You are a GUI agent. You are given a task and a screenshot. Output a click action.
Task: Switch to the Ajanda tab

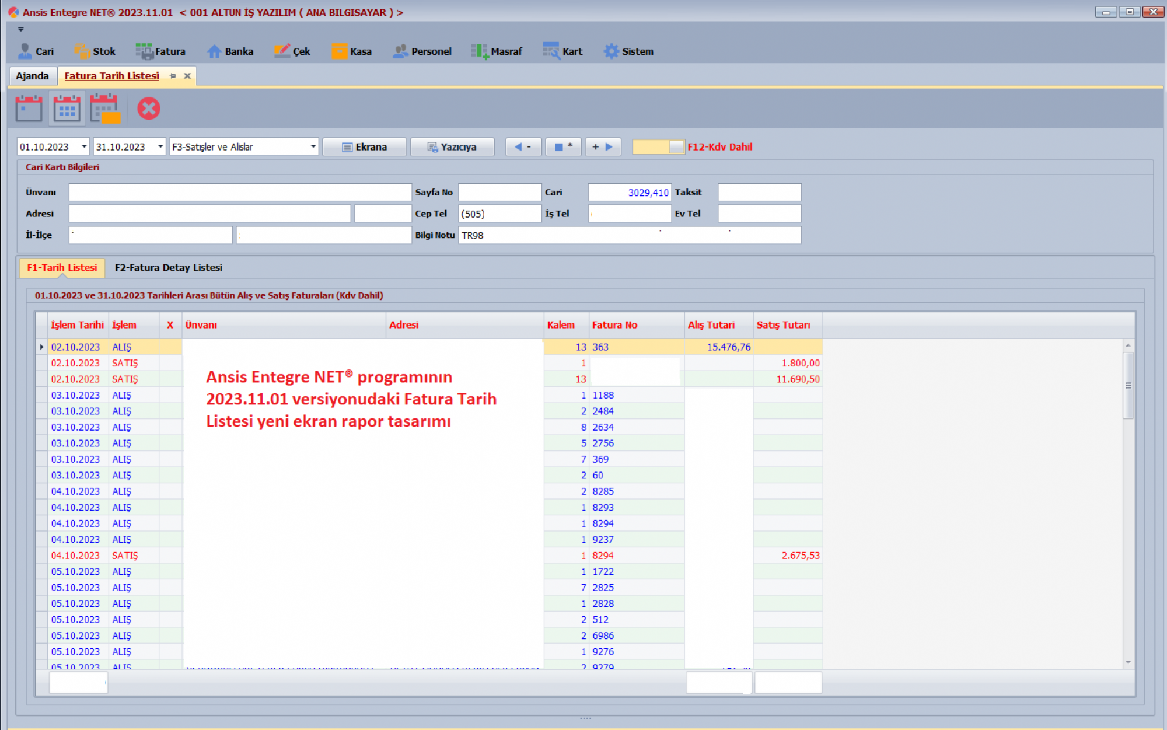coord(33,76)
